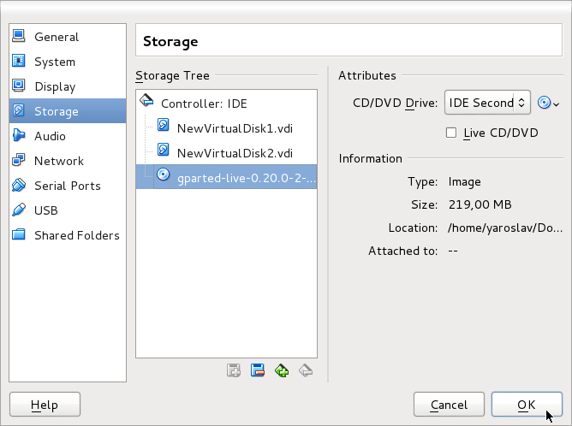Go to the System settings category
Viewport: 572px width, 426px height.
[x=54, y=62]
